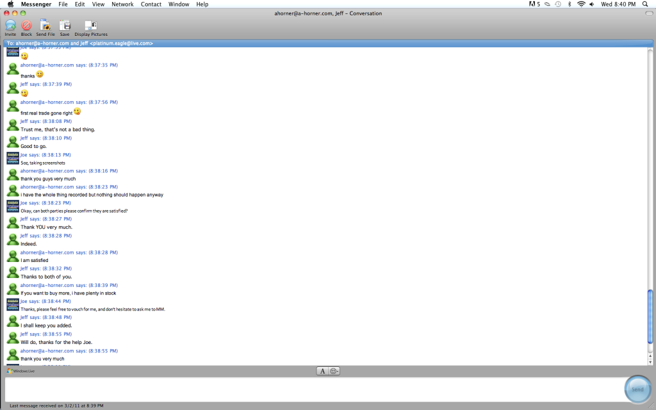Click message 'Trust me, that's not a bad thing.'
The height and width of the screenshot is (410, 656).
[x=58, y=129]
